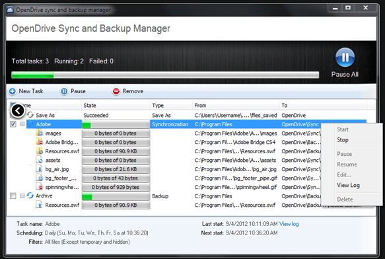Click "0 bytes of 43 bytes" progress
This screenshot has width=385, height=259.
tap(116, 178)
